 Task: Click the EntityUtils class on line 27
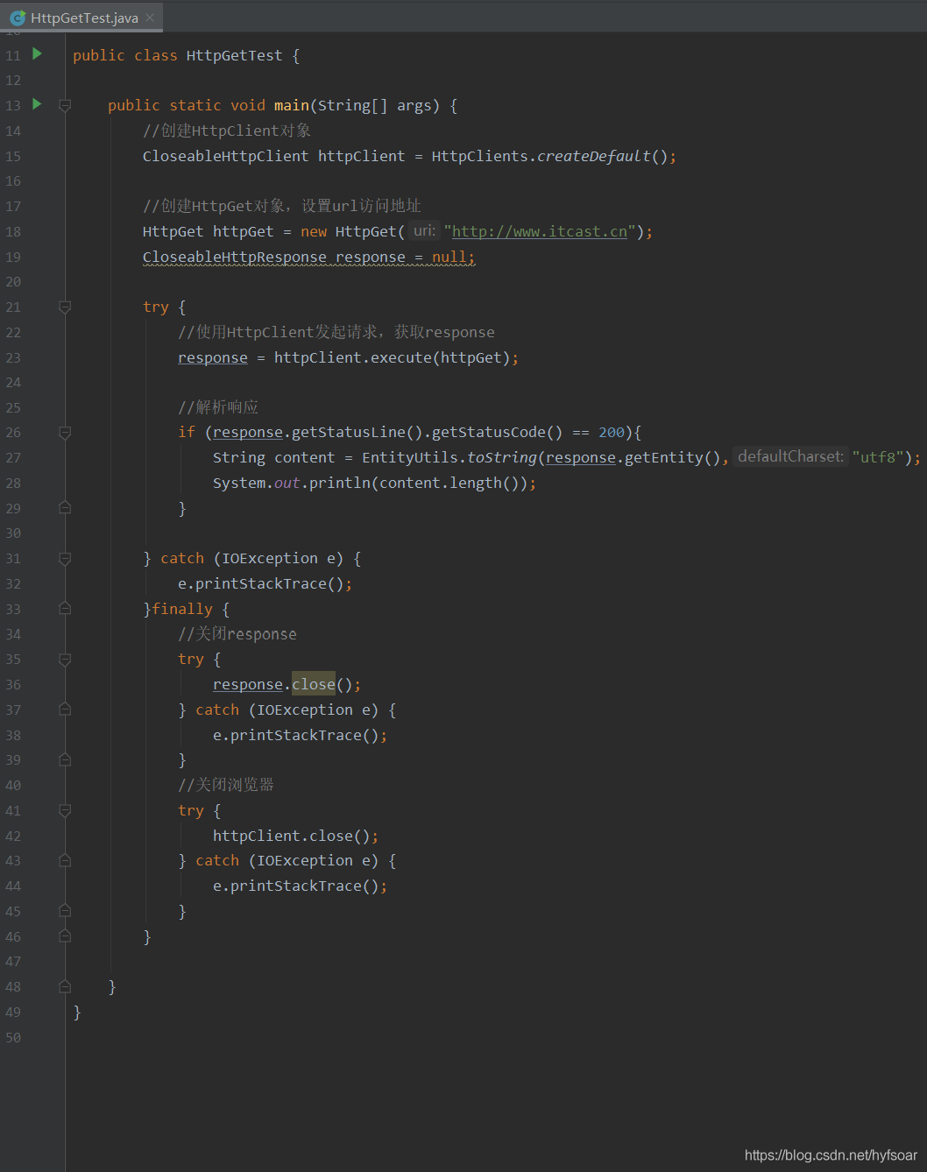(410, 457)
